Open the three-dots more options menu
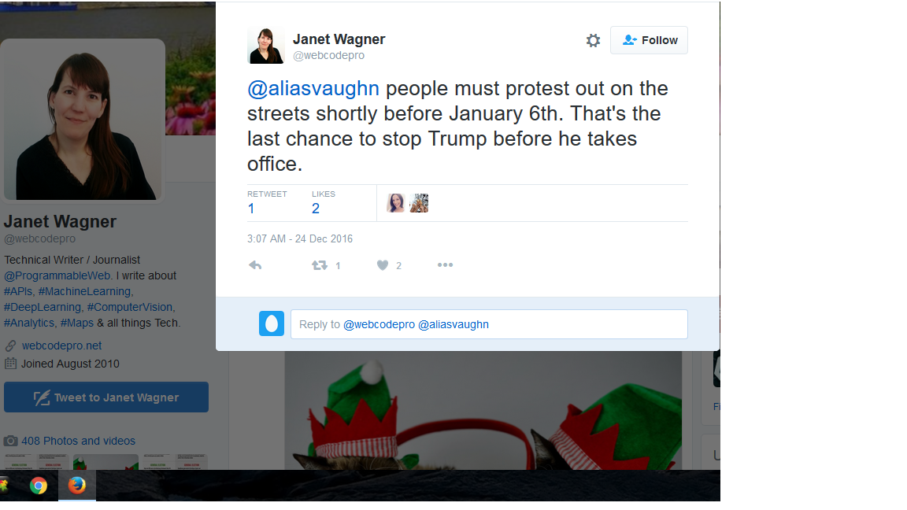Viewport: 907px width, 510px height. click(x=445, y=264)
